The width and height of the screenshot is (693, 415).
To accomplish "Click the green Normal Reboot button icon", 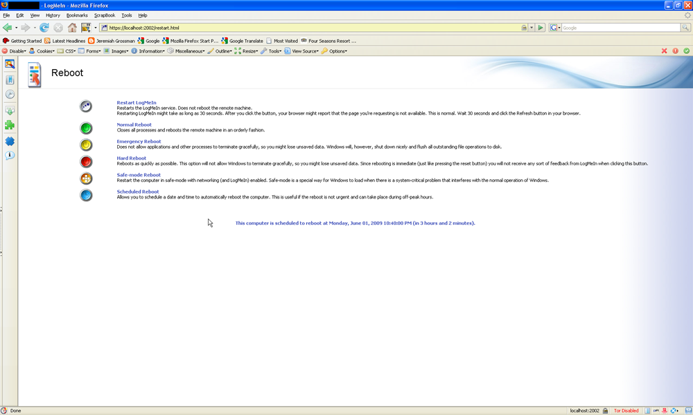I will [x=86, y=128].
